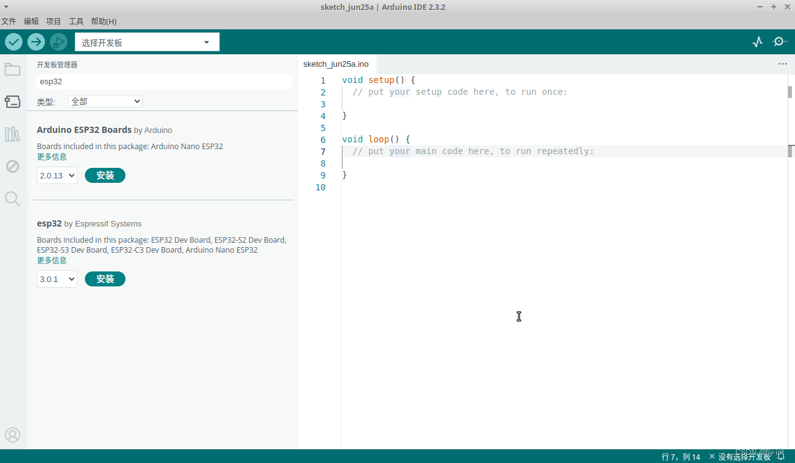Open 更多信息 link for esp32 package
Viewport: 795px width, 463px height.
[52, 260]
